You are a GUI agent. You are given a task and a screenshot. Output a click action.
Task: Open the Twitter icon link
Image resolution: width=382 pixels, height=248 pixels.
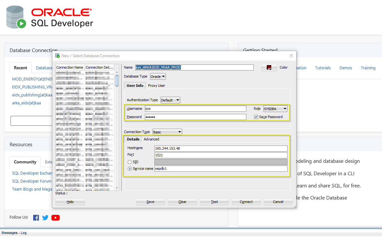coord(45,218)
